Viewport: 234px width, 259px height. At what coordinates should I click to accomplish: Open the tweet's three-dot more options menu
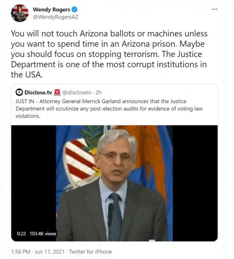[x=214, y=9]
